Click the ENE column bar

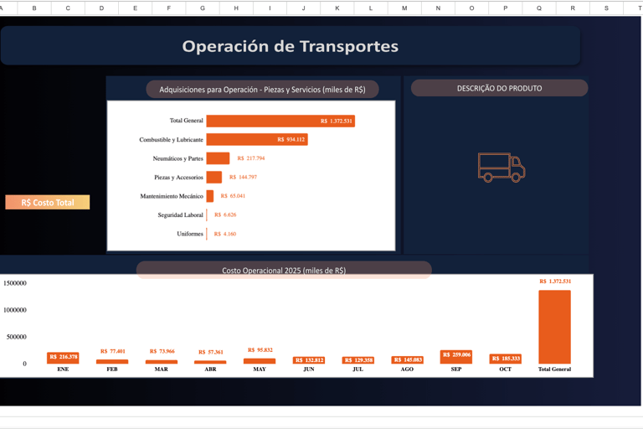pyautogui.click(x=63, y=358)
